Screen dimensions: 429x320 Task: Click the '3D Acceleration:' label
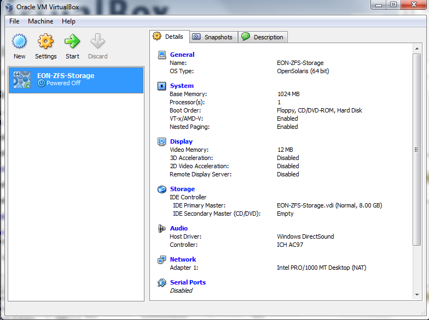click(x=192, y=158)
